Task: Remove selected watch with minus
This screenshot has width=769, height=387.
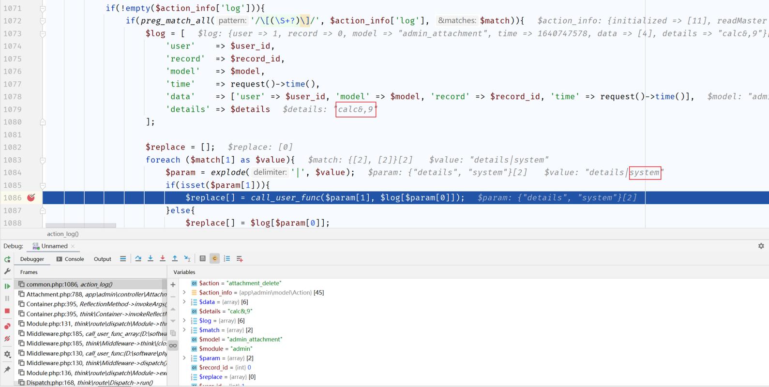Action: point(173,297)
